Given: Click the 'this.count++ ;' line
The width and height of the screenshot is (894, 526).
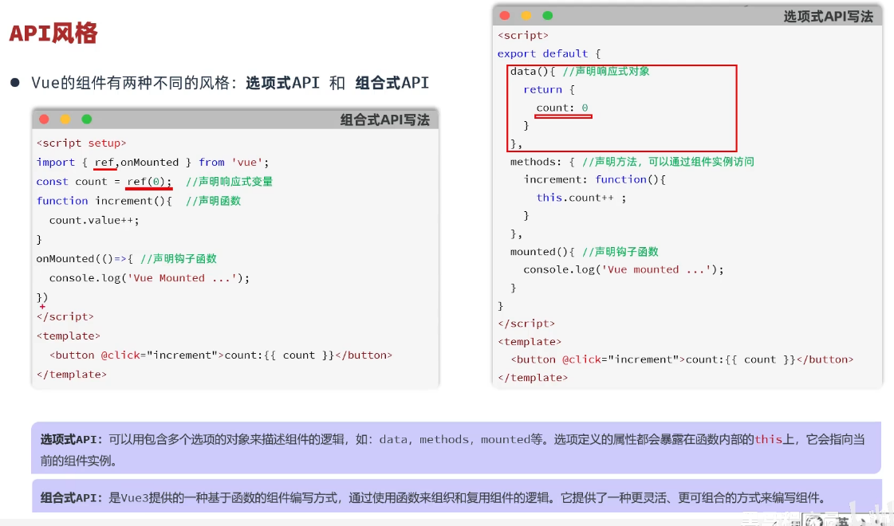Looking at the screenshot, I should (x=581, y=198).
